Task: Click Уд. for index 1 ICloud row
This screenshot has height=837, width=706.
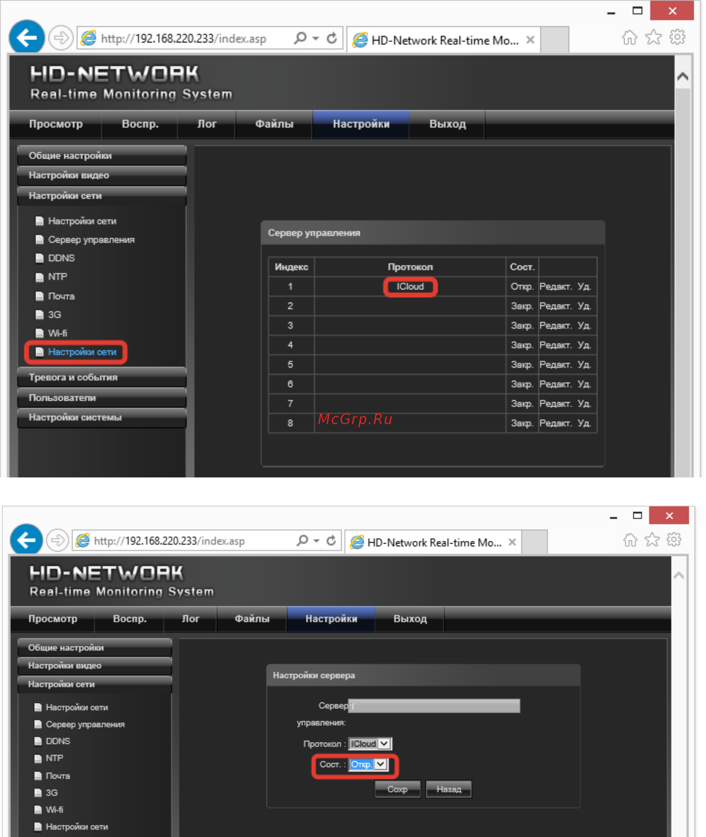Action: point(584,286)
